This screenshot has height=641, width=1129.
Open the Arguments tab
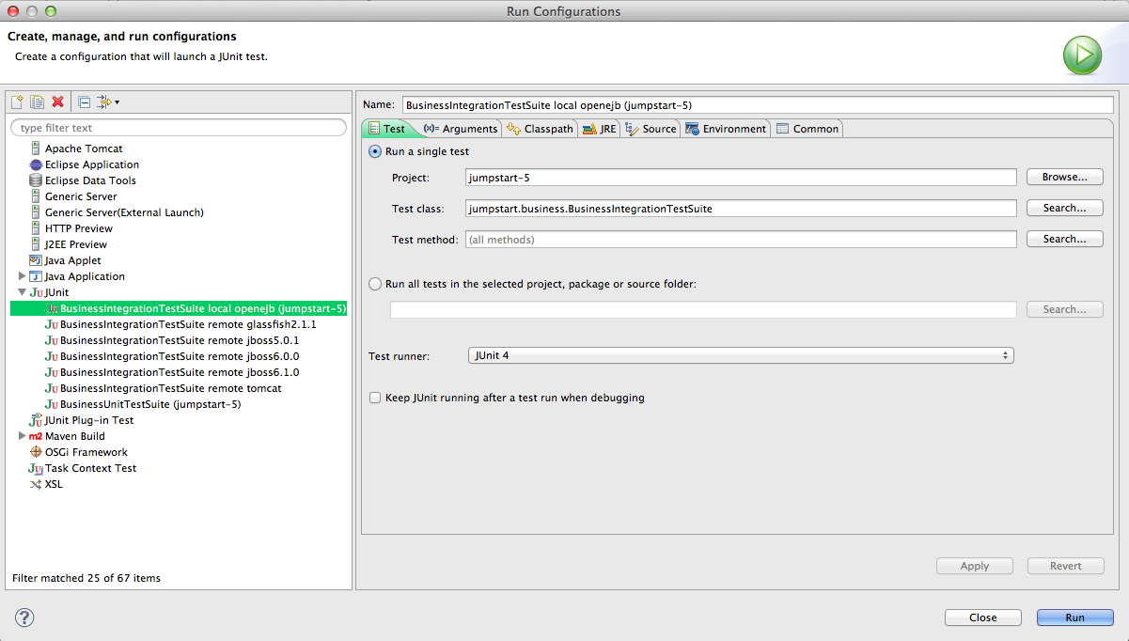point(460,129)
